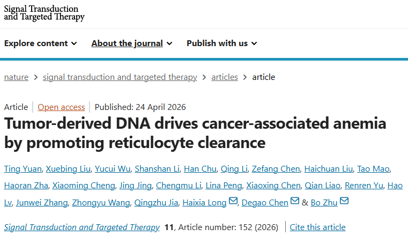Click envelope icon next to Haixia Long
The width and height of the screenshot is (408, 236).
(x=233, y=202)
